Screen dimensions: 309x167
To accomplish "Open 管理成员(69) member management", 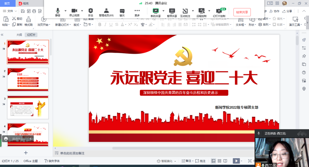I will [106, 12].
